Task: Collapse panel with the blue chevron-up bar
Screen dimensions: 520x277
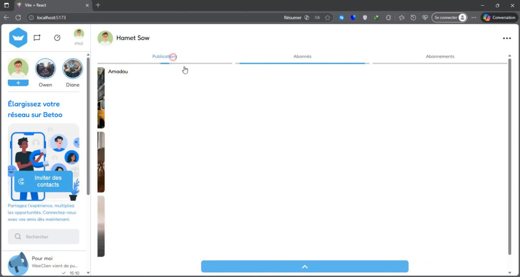Action: tap(305, 267)
